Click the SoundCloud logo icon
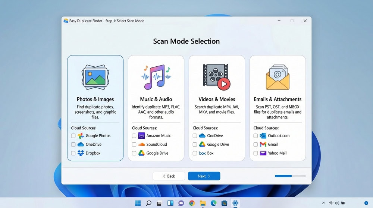Screen dimensions: 373x208 pos(141,144)
